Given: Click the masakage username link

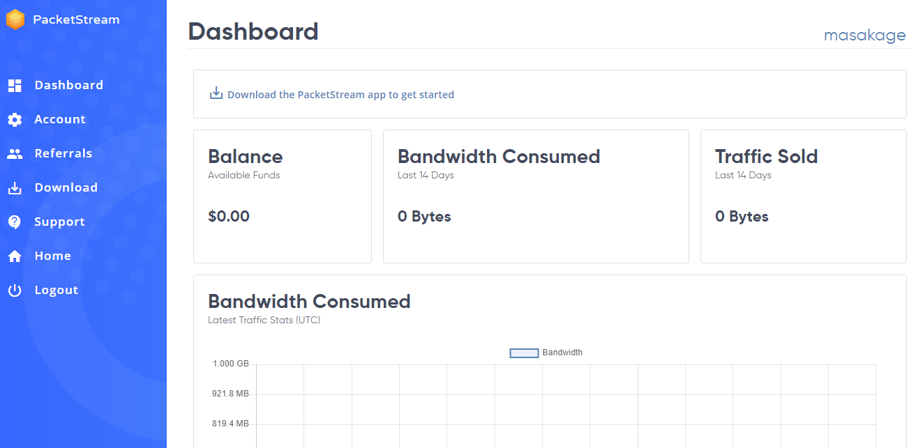Looking at the screenshot, I should coord(864,35).
